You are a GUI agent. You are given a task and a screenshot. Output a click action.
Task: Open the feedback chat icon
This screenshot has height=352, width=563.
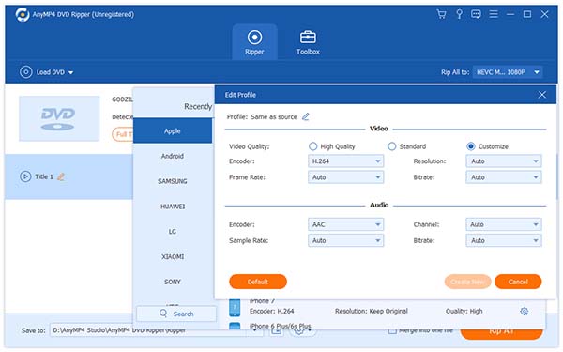(x=476, y=14)
